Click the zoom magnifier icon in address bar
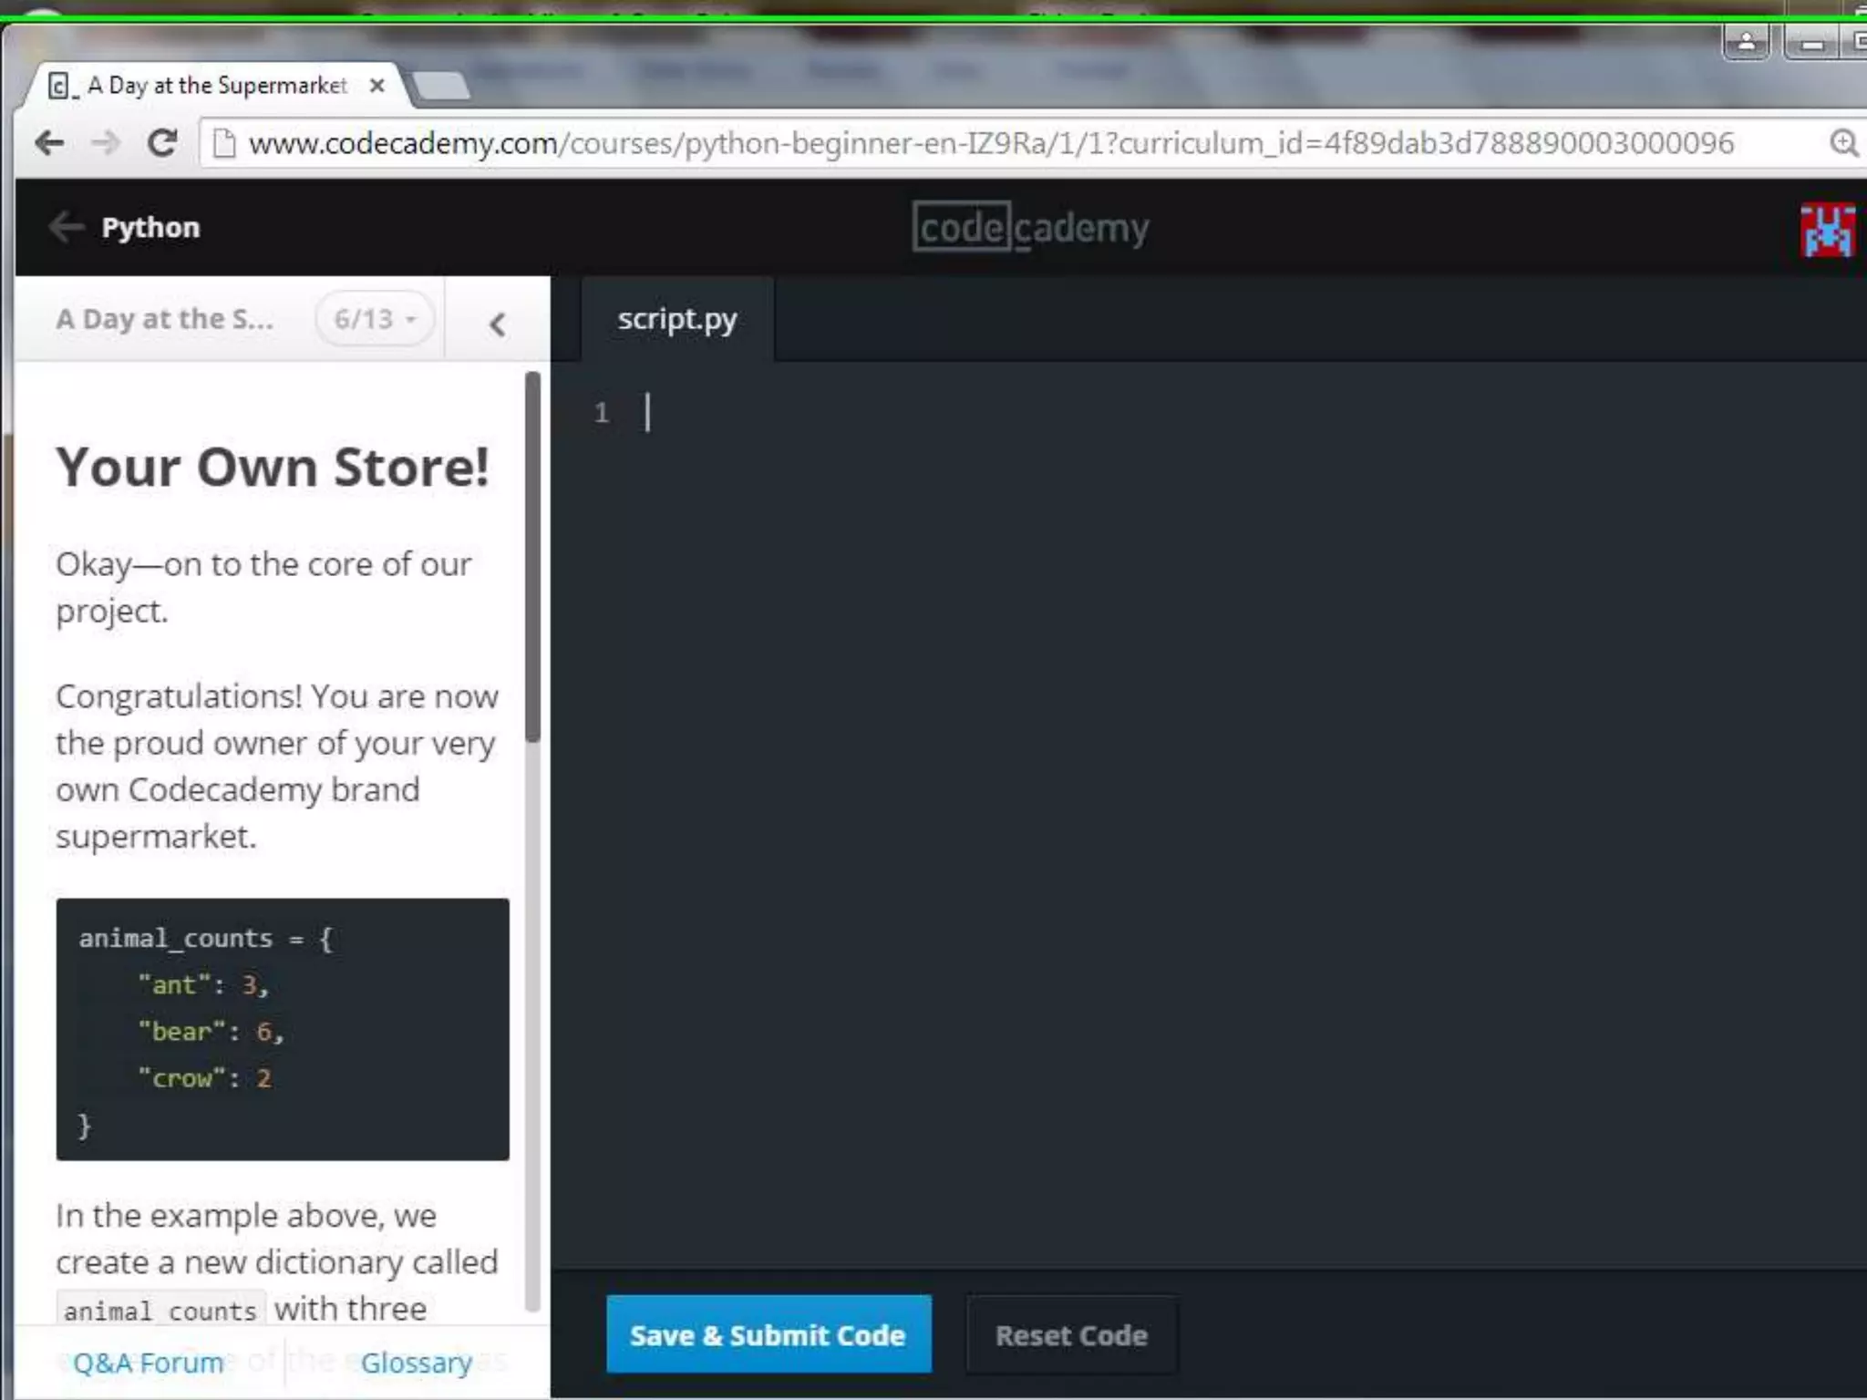Viewport: 1867px width, 1400px height. [x=1843, y=143]
